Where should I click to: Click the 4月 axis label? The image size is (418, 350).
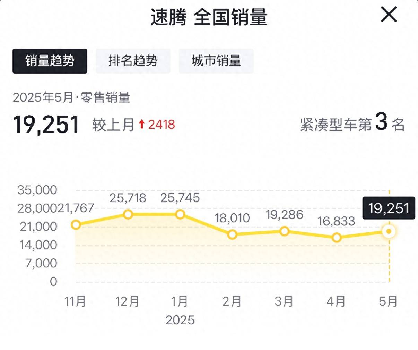coord(336,301)
